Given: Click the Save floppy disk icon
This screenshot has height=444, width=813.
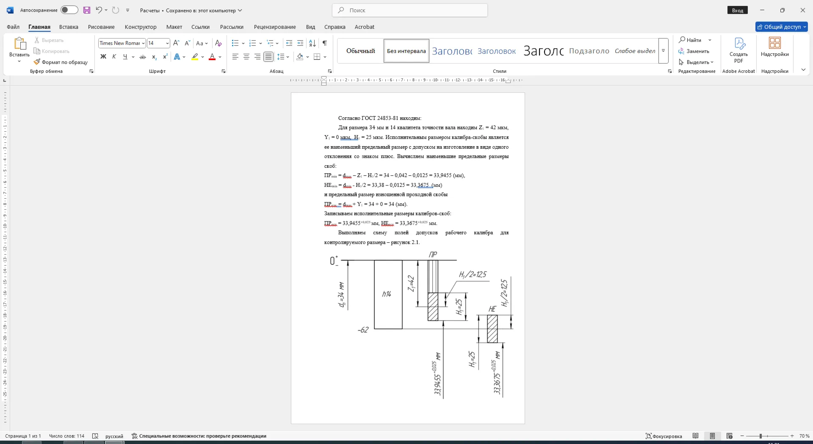Looking at the screenshot, I should coord(87,10).
